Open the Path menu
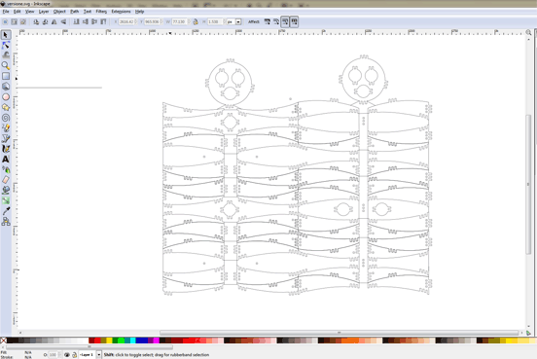This screenshot has height=359, width=537. click(75, 12)
